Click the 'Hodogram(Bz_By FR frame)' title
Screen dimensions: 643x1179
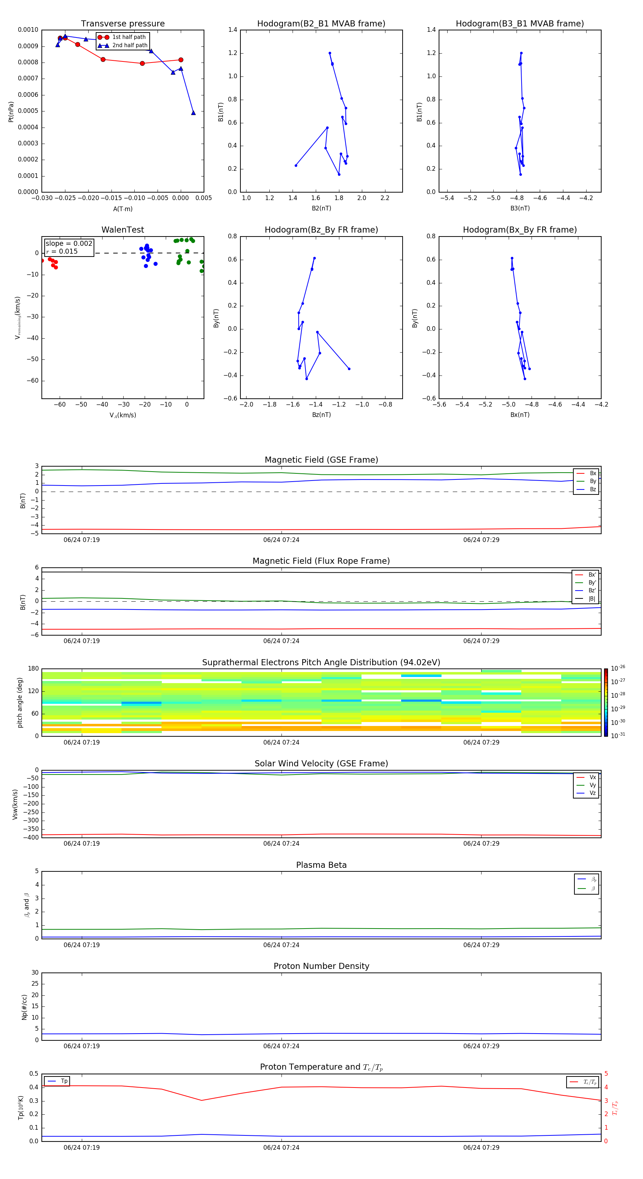tap(321, 230)
